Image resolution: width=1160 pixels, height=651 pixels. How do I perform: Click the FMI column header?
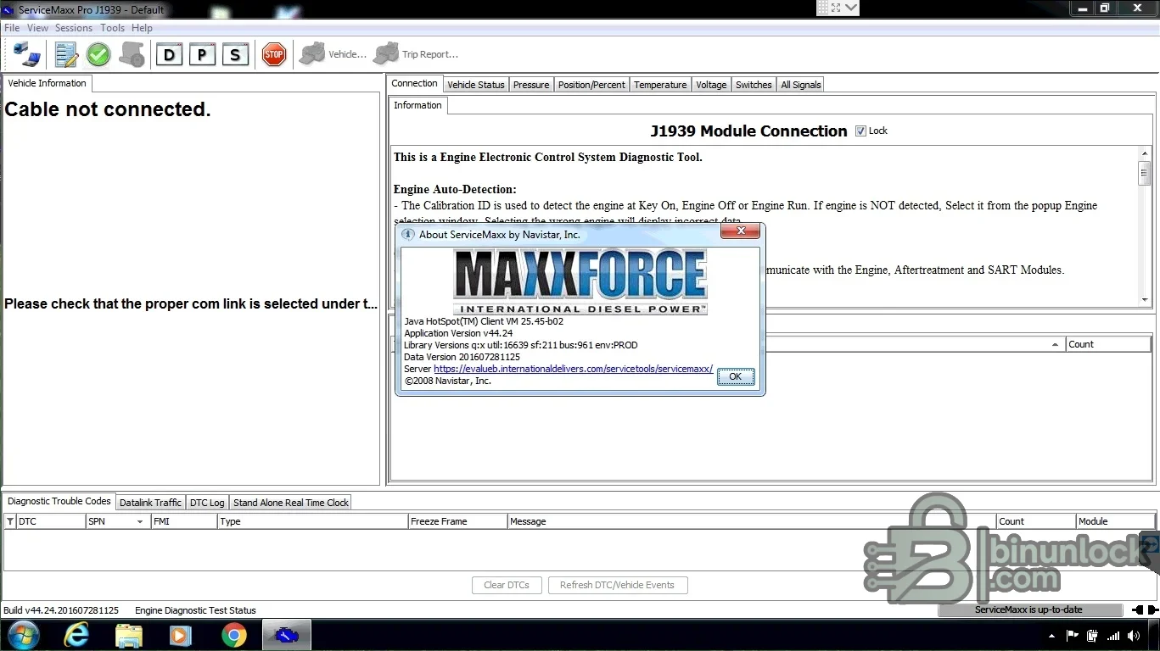click(183, 521)
